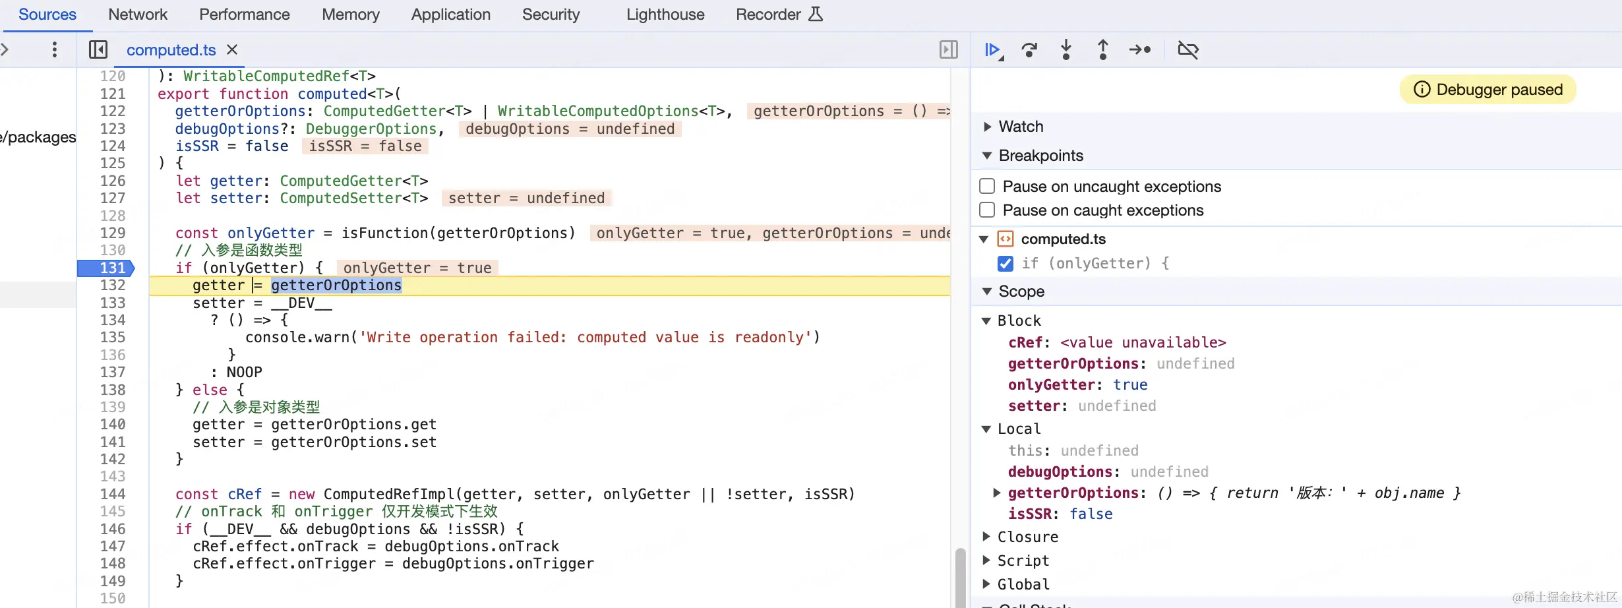
Task: Step into next function call
Action: (1066, 50)
